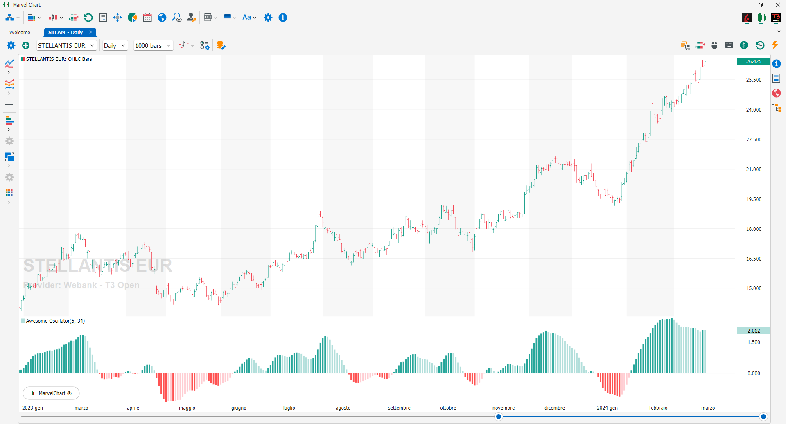The height and width of the screenshot is (424, 786).
Task: Toggle the keyboard trading icon
Action: [729, 45]
